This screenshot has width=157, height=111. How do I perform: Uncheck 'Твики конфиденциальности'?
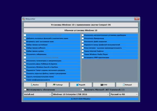[x=25, y=80]
